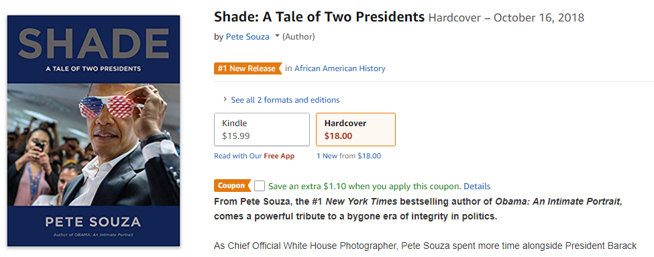This screenshot has width=654, height=257.
Task: Click the orange Coupon badge
Action: pyautogui.click(x=233, y=186)
